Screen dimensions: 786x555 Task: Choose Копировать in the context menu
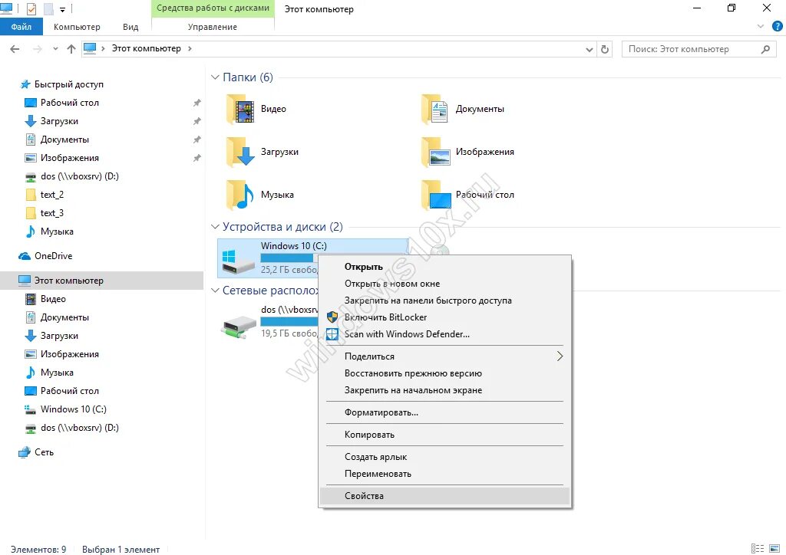tap(444, 435)
